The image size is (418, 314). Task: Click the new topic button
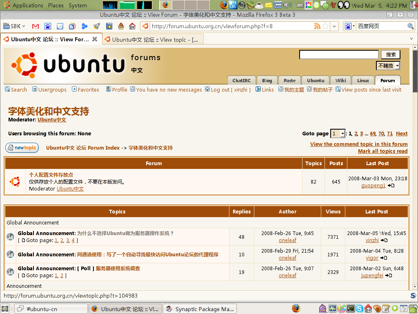[22, 148]
